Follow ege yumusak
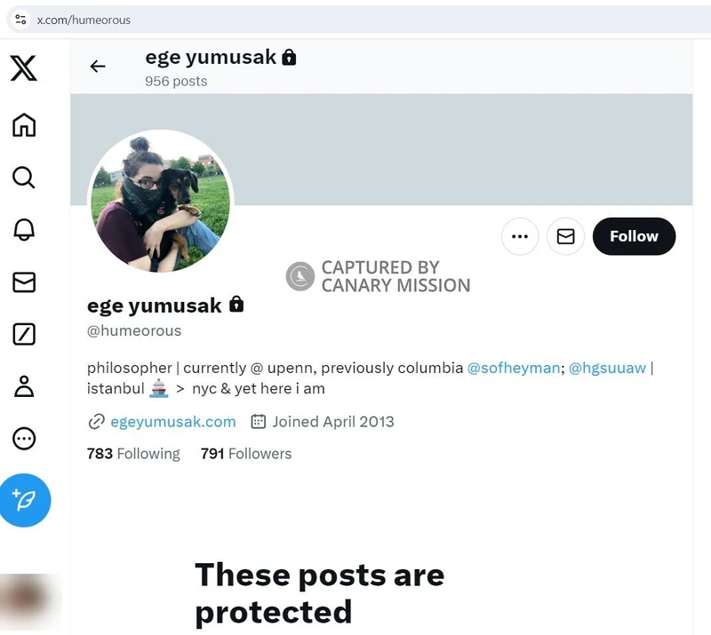 (x=634, y=236)
